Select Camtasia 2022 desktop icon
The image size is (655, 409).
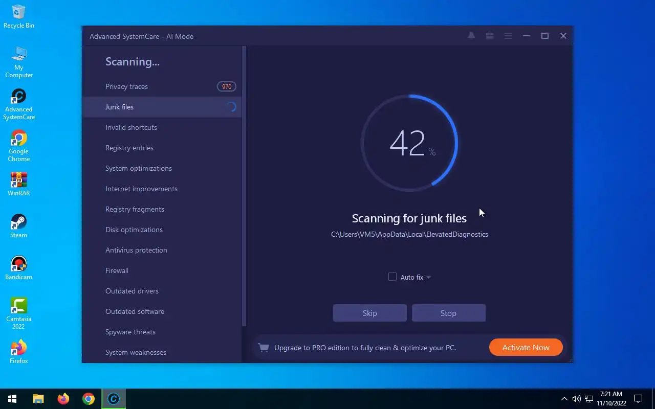click(x=19, y=313)
